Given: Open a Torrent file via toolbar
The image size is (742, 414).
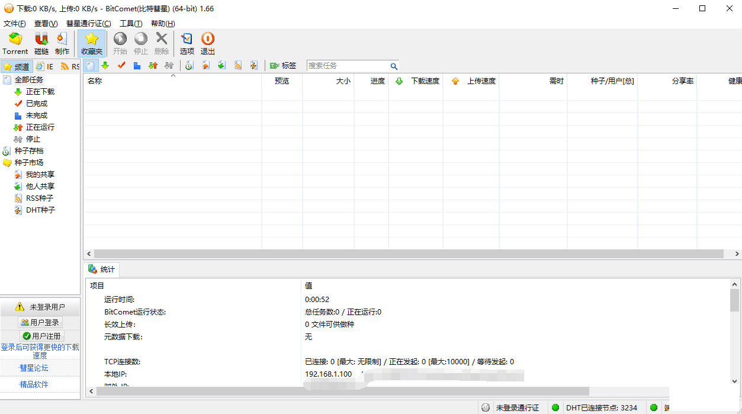Looking at the screenshot, I should point(15,44).
